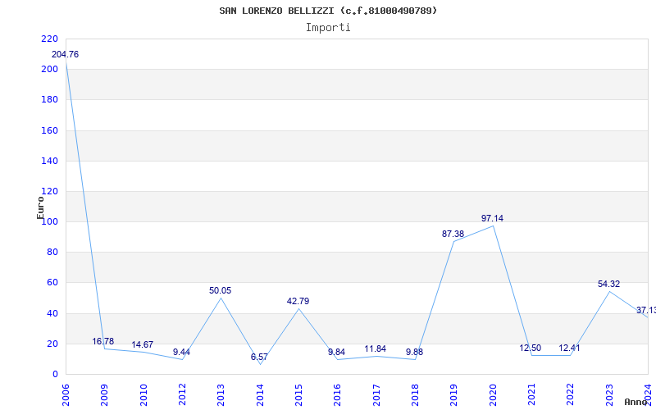Click the 50.05 data label

[x=220, y=290]
